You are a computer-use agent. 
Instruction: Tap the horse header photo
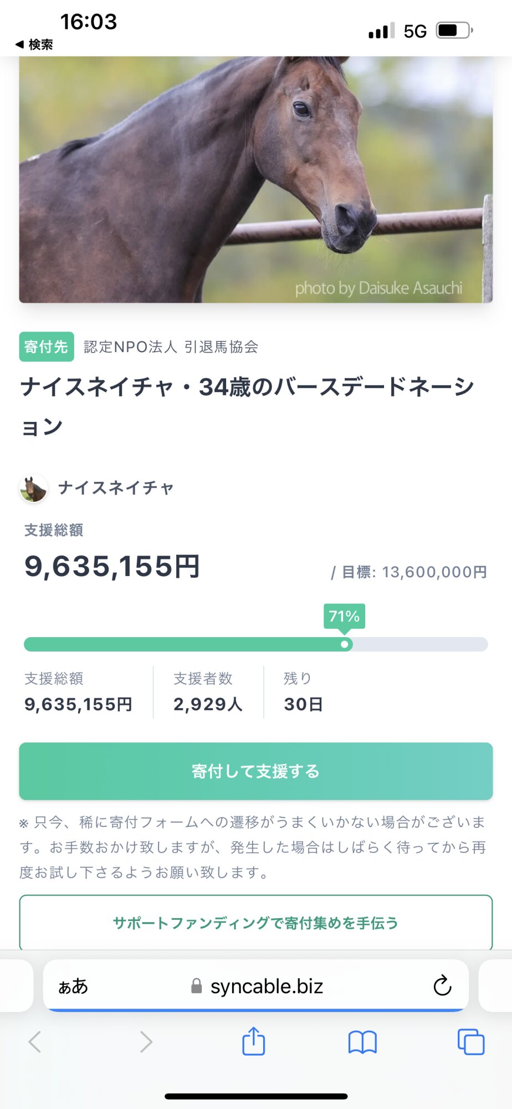tap(255, 180)
